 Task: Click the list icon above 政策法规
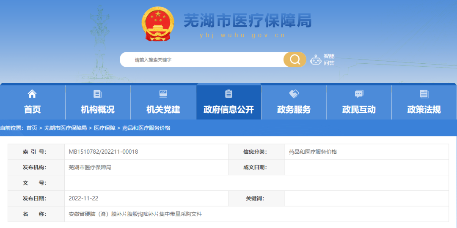point(424,94)
